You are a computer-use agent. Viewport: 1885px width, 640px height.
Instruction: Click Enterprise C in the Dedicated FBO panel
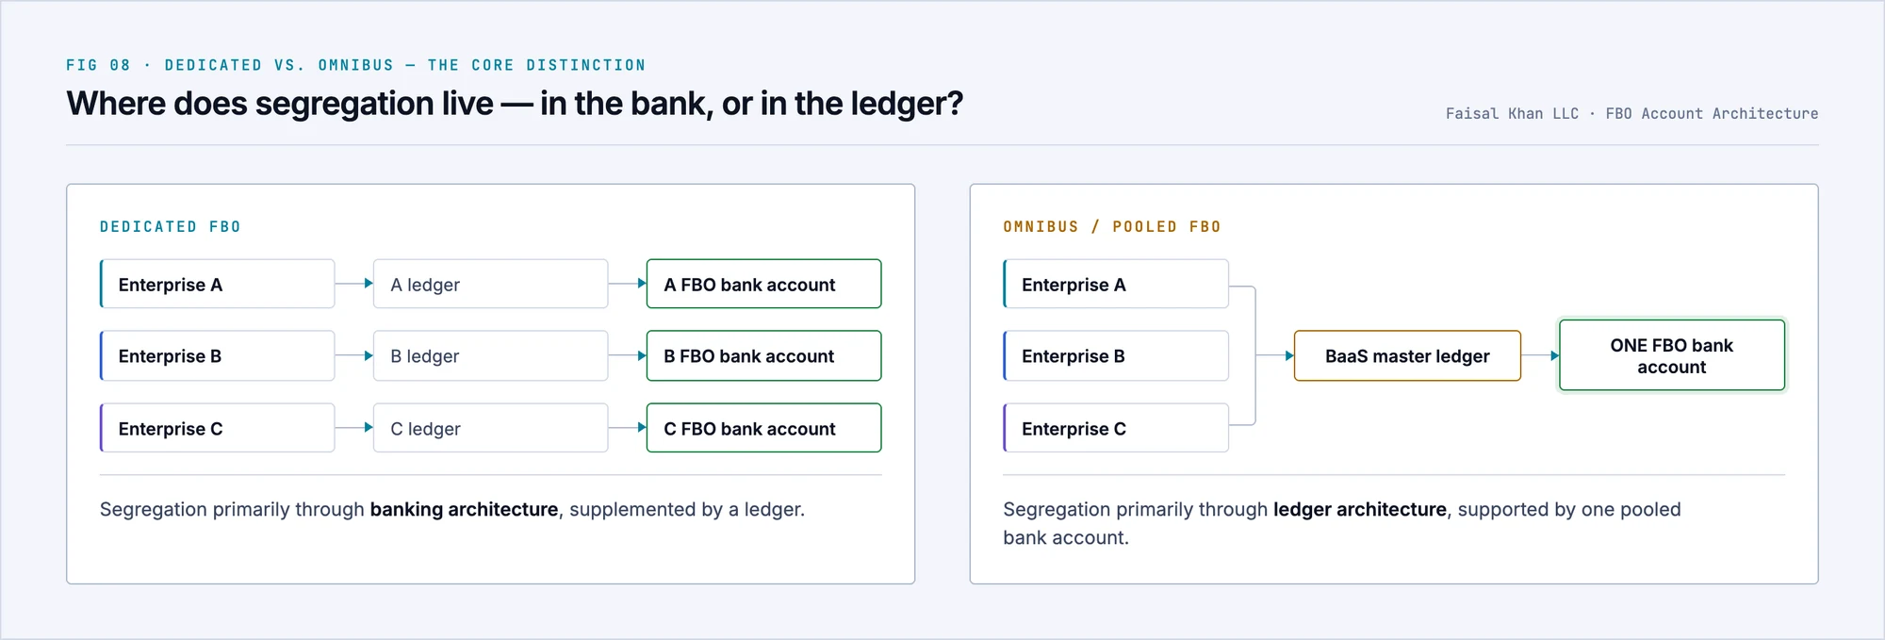[218, 428]
